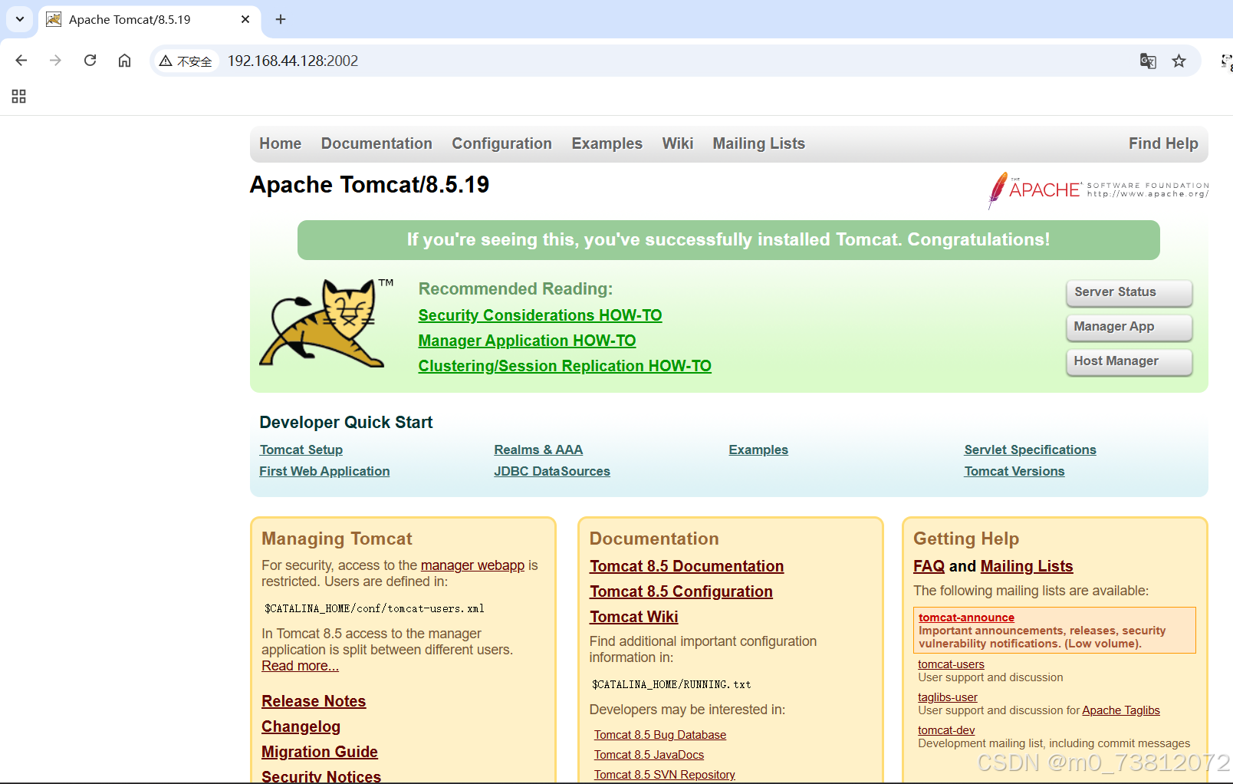Viewport: 1233px width, 784px height.
Task: Click the Apache Software Foundation feather logo
Action: [x=1098, y=190]
